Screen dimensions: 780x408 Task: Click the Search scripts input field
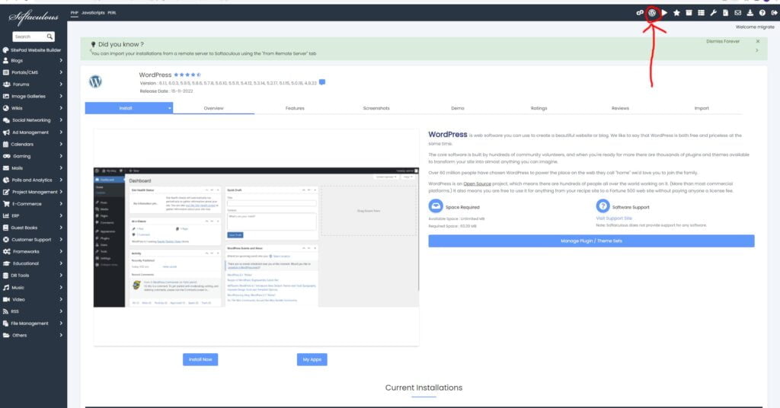[x=29, y=37]
